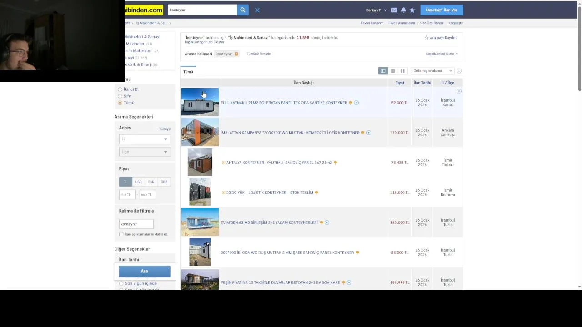This screenshot has height=327, width=582.
Task: Play video icon on PEŞİN FİYATINA listing
Action: [349, 282]
